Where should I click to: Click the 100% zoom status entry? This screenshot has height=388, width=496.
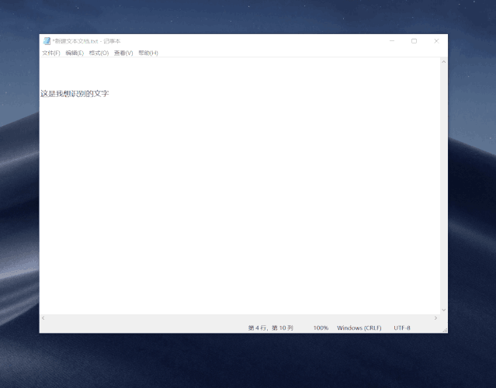(321, 328)
